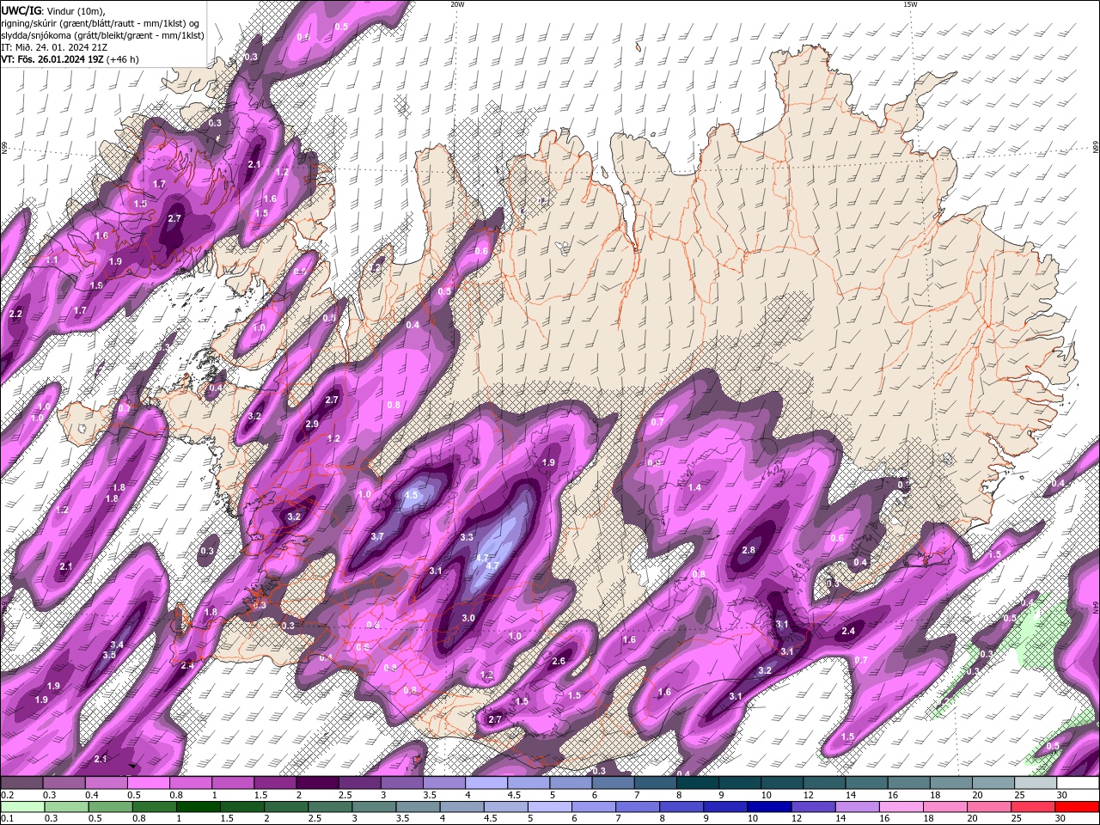This screenshot has width=1100, height=825.
Task: Click the '3.4' precipitation value on map
Action: 117,645
